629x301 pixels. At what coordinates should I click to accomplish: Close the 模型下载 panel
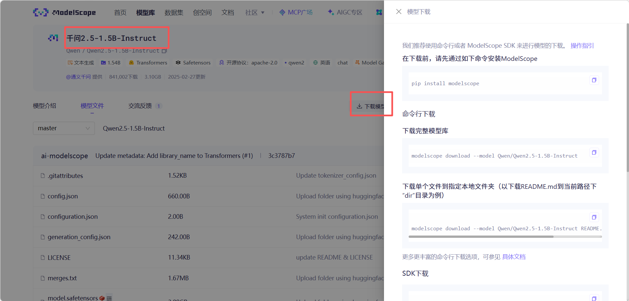[x=398, y=12]
